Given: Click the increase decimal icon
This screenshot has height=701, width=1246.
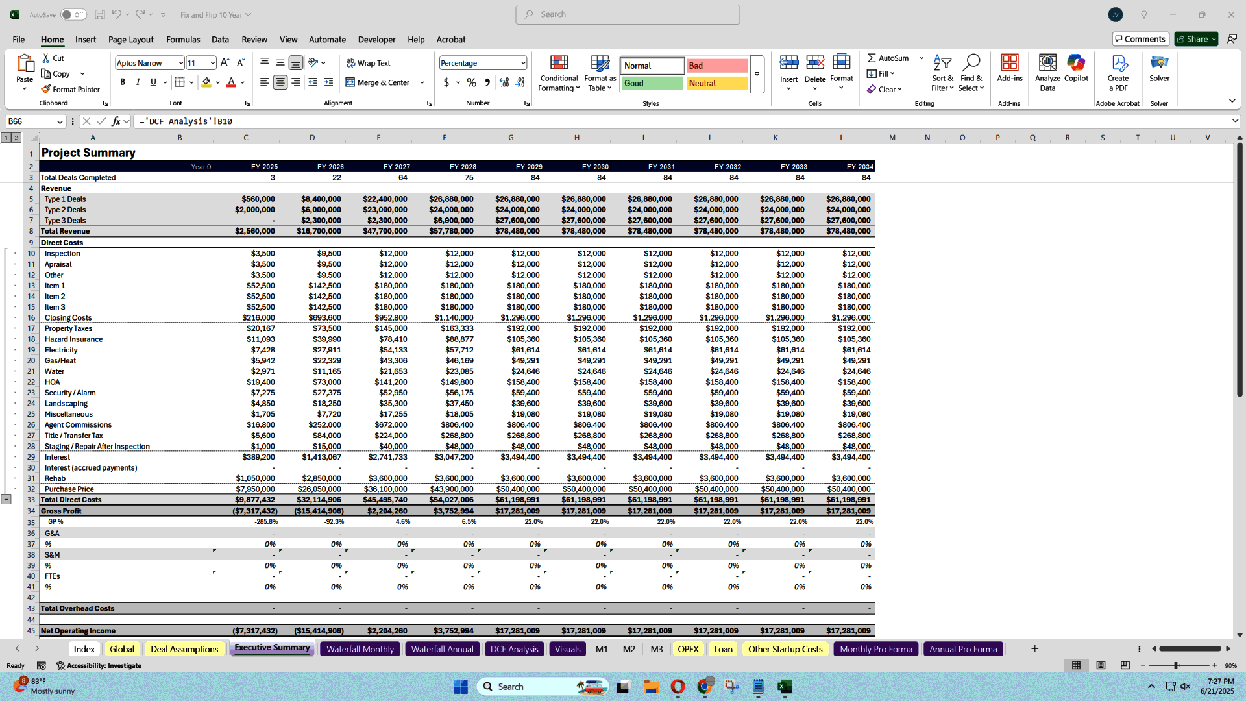Looking at the screenshot, I should 504,82.
